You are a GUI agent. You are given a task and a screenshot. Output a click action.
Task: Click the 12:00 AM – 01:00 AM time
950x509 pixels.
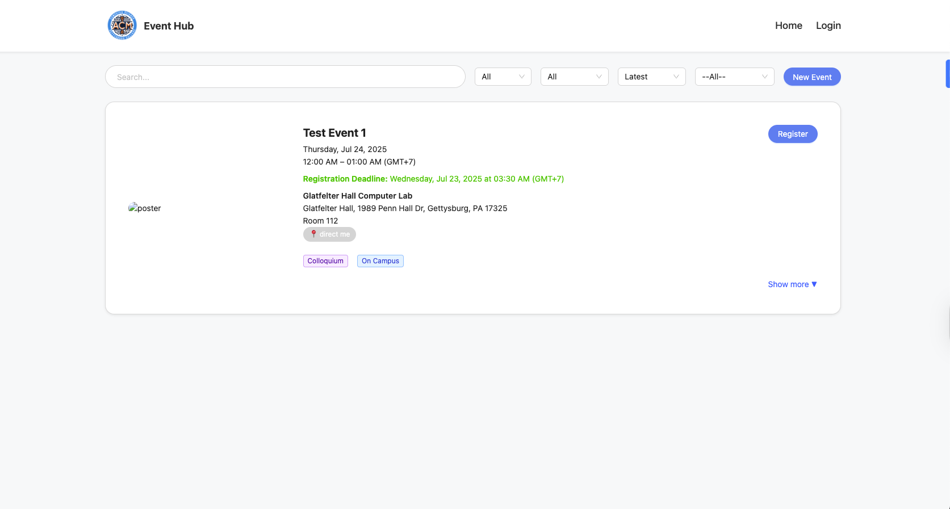(x=359, y=162)
